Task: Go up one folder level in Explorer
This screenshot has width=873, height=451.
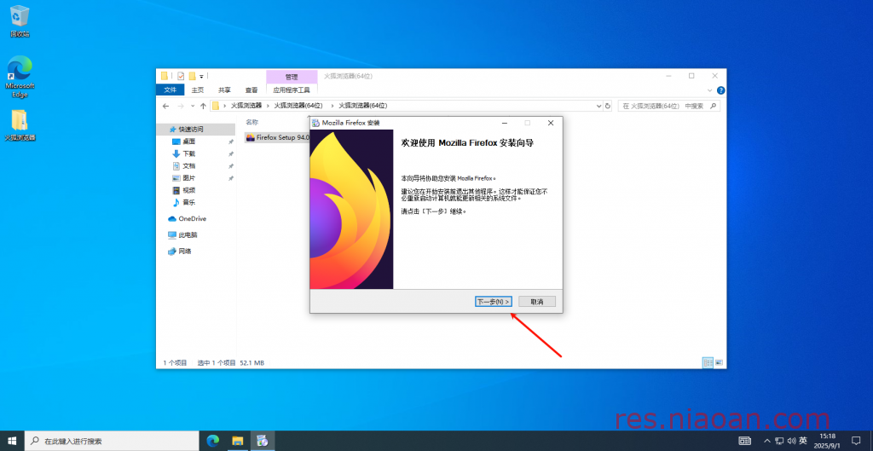Action: pyautogui.click(x=203, y=106)
